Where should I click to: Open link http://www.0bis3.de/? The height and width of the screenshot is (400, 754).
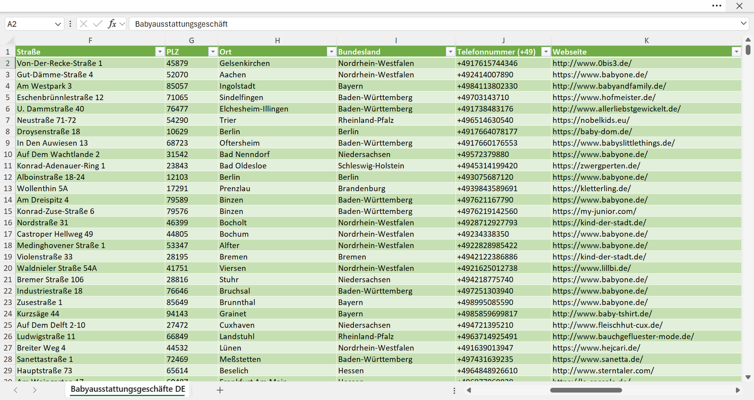pyautogui.click(x=592, y=63)
